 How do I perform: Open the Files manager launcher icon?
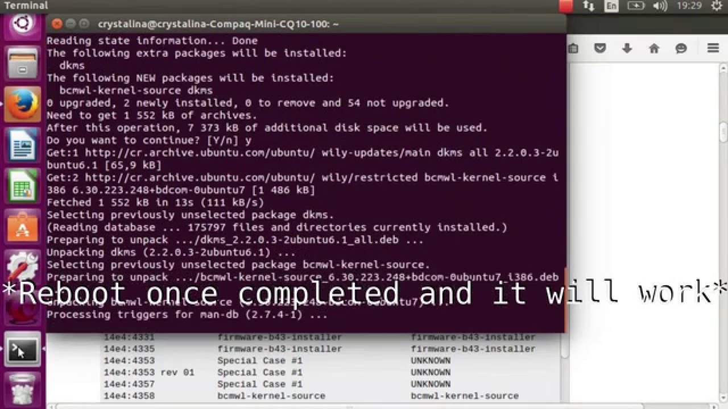(23, 64)
